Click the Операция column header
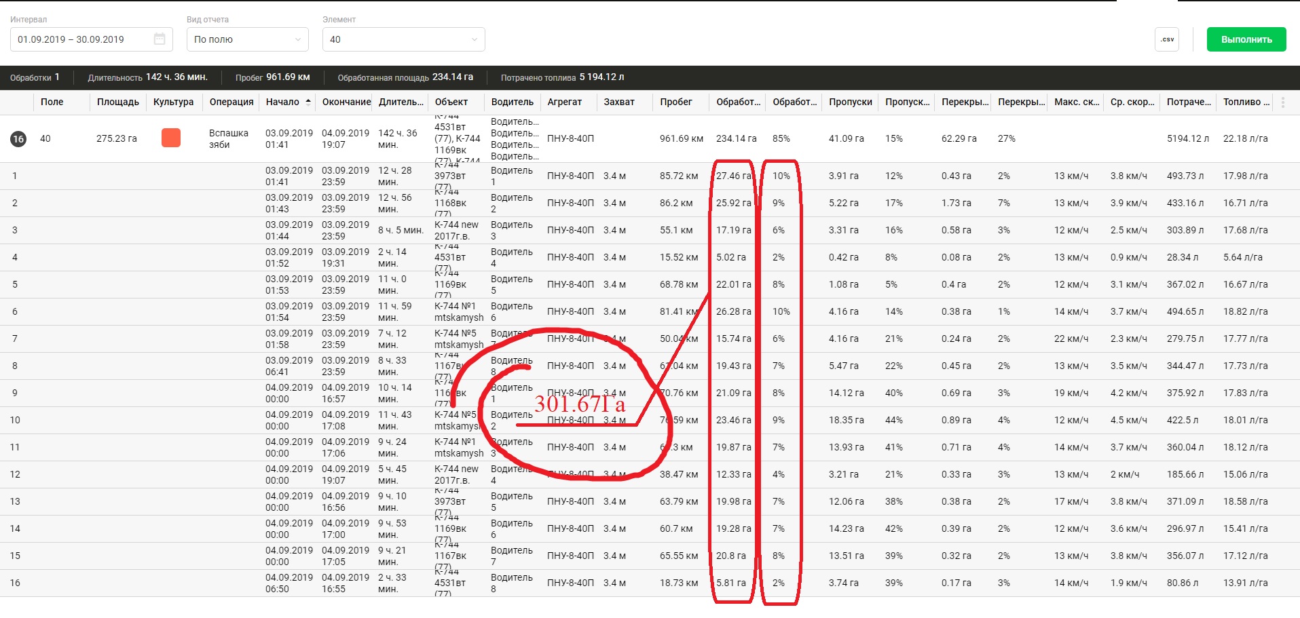 point(231,102)
